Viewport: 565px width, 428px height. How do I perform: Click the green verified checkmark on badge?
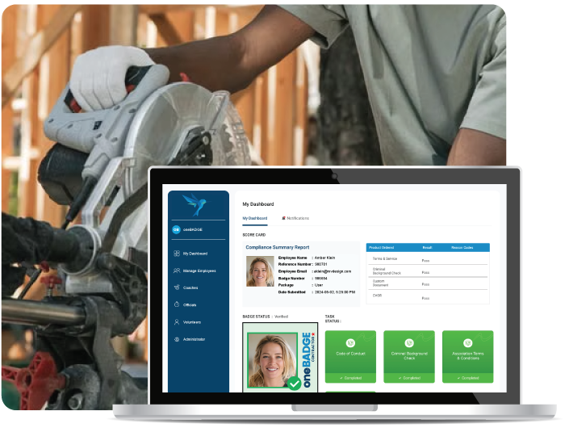(x=295, y=384)
